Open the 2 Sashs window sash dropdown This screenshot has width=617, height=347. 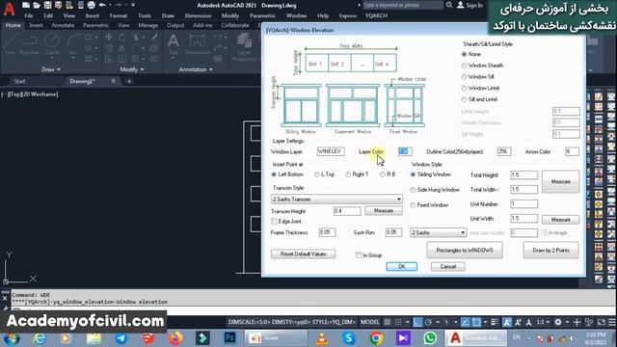439,232
